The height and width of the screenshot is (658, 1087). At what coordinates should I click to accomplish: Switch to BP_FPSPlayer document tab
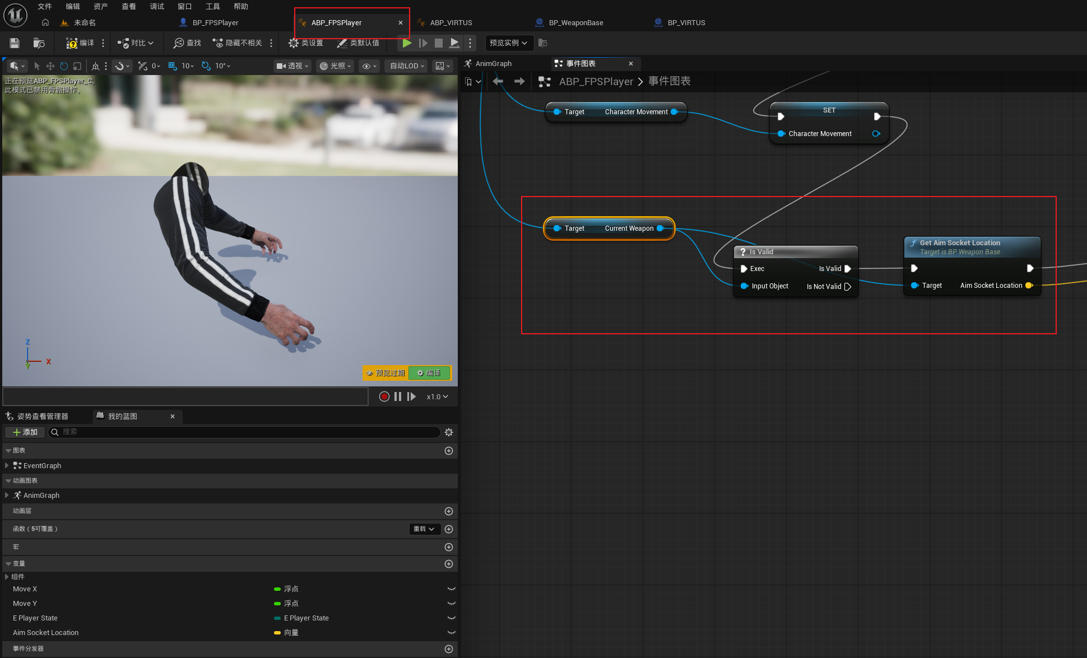[x=215, y=23]
